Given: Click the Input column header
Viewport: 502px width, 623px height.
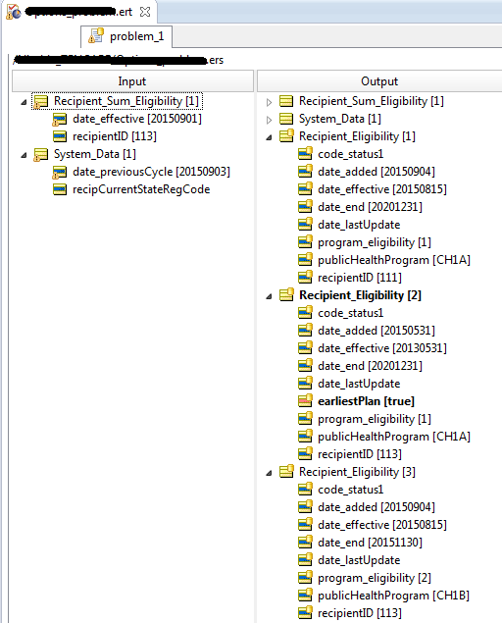Looking at the screenshot, I should coord(132,81).
